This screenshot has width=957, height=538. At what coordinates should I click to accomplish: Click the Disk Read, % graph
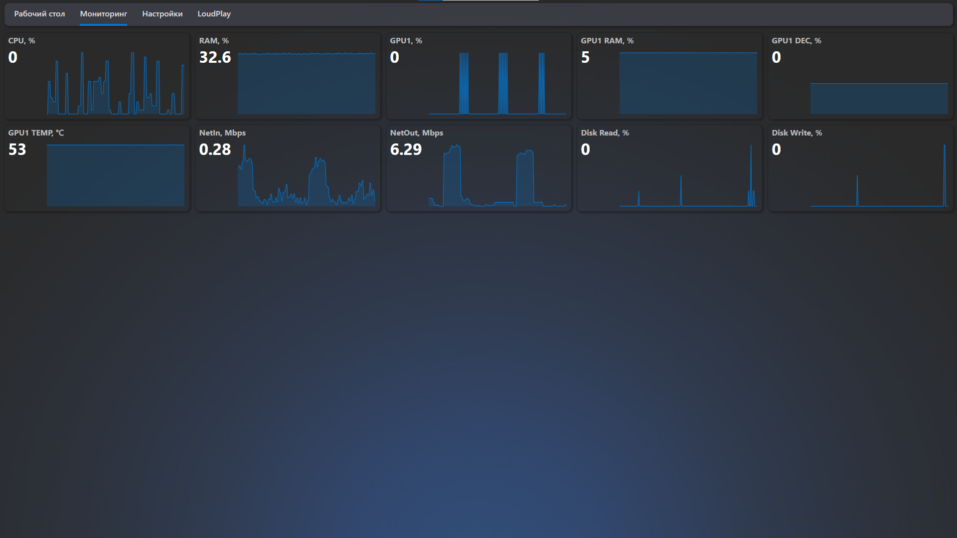(688, 175)
